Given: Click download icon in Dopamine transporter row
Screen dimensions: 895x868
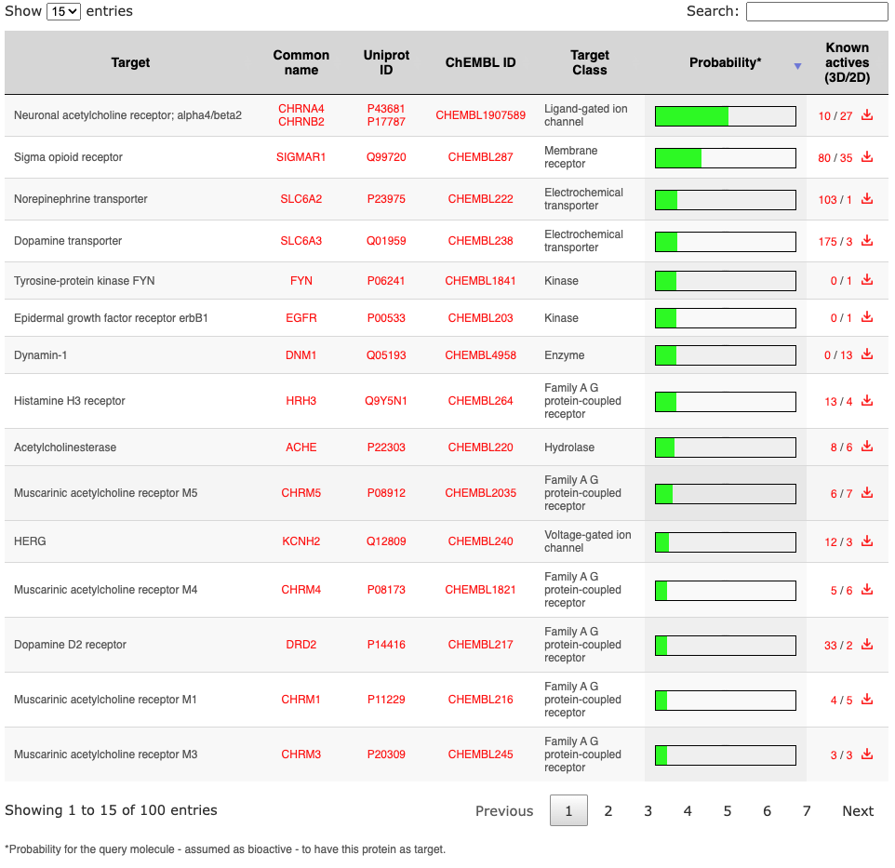Looking at the screenshot, I should point(866,241).
